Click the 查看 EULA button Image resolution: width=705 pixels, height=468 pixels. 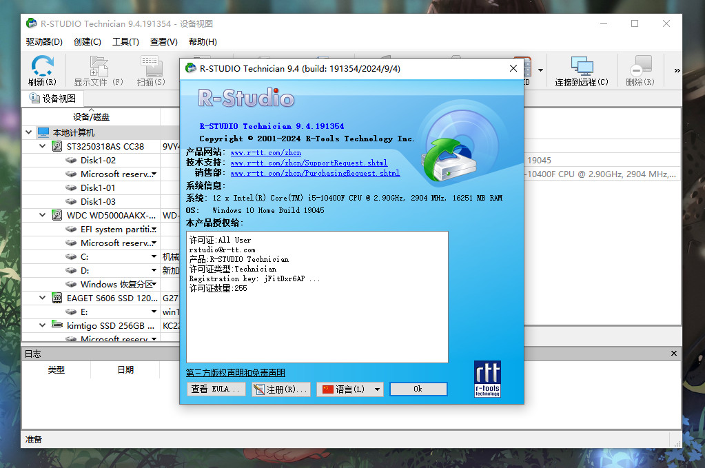216,389
